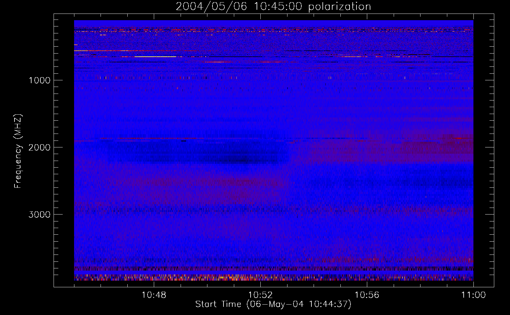Click the 'Start Time (06-May-04 10:44:37)' label
This screenshot has width=510, height=315.
(273, 304)
